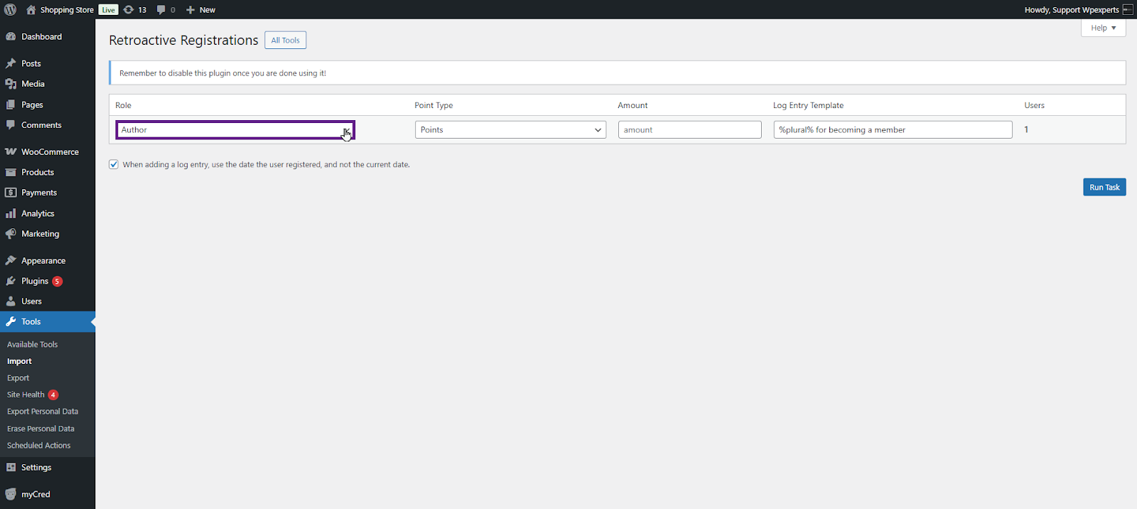Click the WordPress logo icon
The height and width of the screenshot is (509, 1137).
tap(10, 10)
